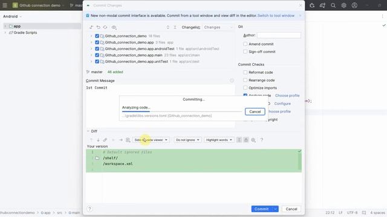Toggle collapse unchanged fragments icon
387x217 pixels.
[x=239, y=140]
